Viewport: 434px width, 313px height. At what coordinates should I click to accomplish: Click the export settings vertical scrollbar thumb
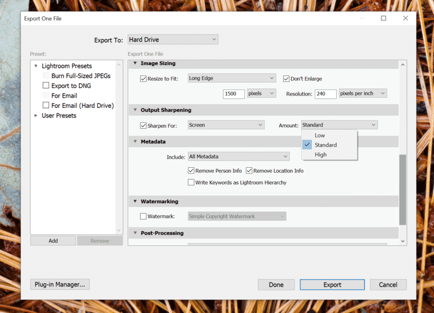[403, 190]
